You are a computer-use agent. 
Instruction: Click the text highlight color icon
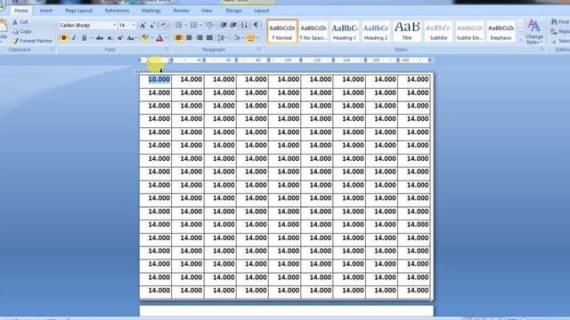pyautogui.click(x=145, y=37)
